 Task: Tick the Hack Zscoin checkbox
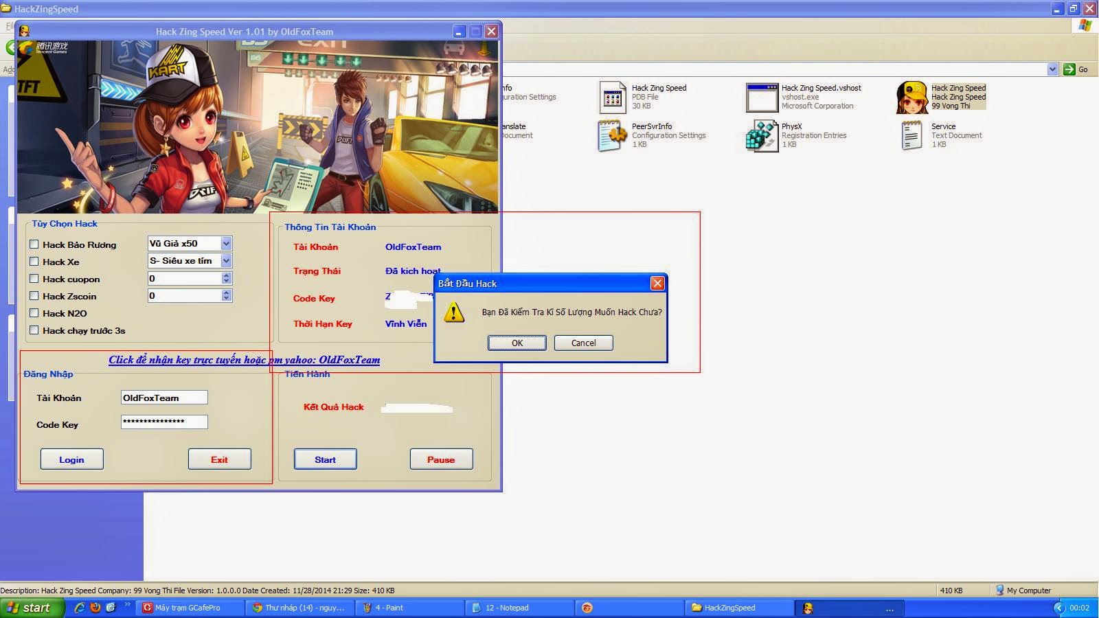pos(34,296)
